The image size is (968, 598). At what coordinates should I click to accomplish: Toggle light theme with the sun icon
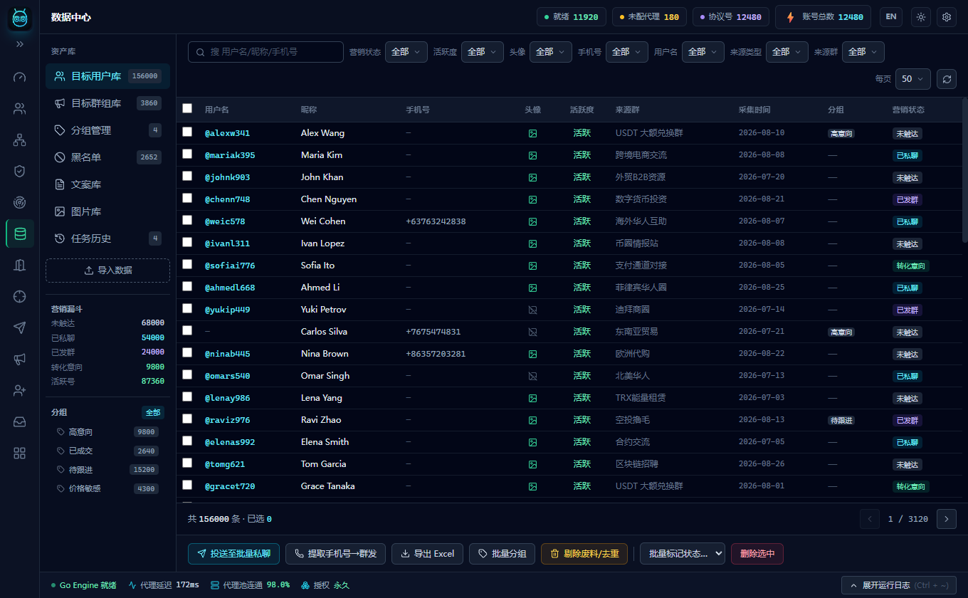pos(921,17)
